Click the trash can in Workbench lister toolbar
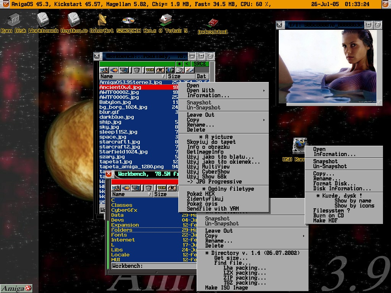 click(149, 188)
